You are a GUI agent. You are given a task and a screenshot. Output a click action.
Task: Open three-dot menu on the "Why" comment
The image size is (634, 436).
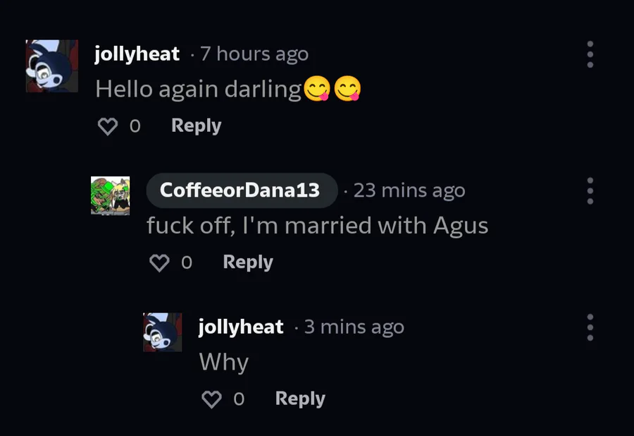(590, 327)
